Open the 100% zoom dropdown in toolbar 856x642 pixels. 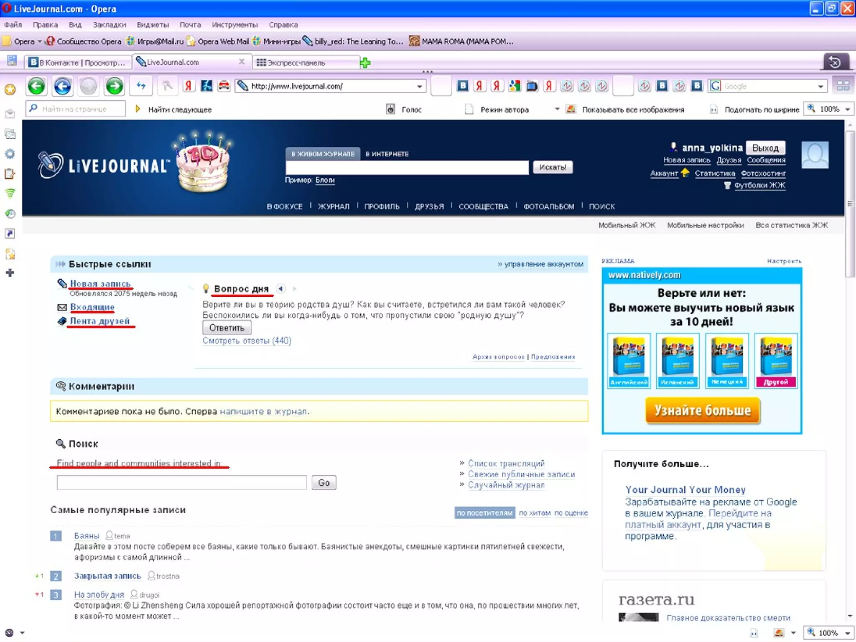point(848,110)
